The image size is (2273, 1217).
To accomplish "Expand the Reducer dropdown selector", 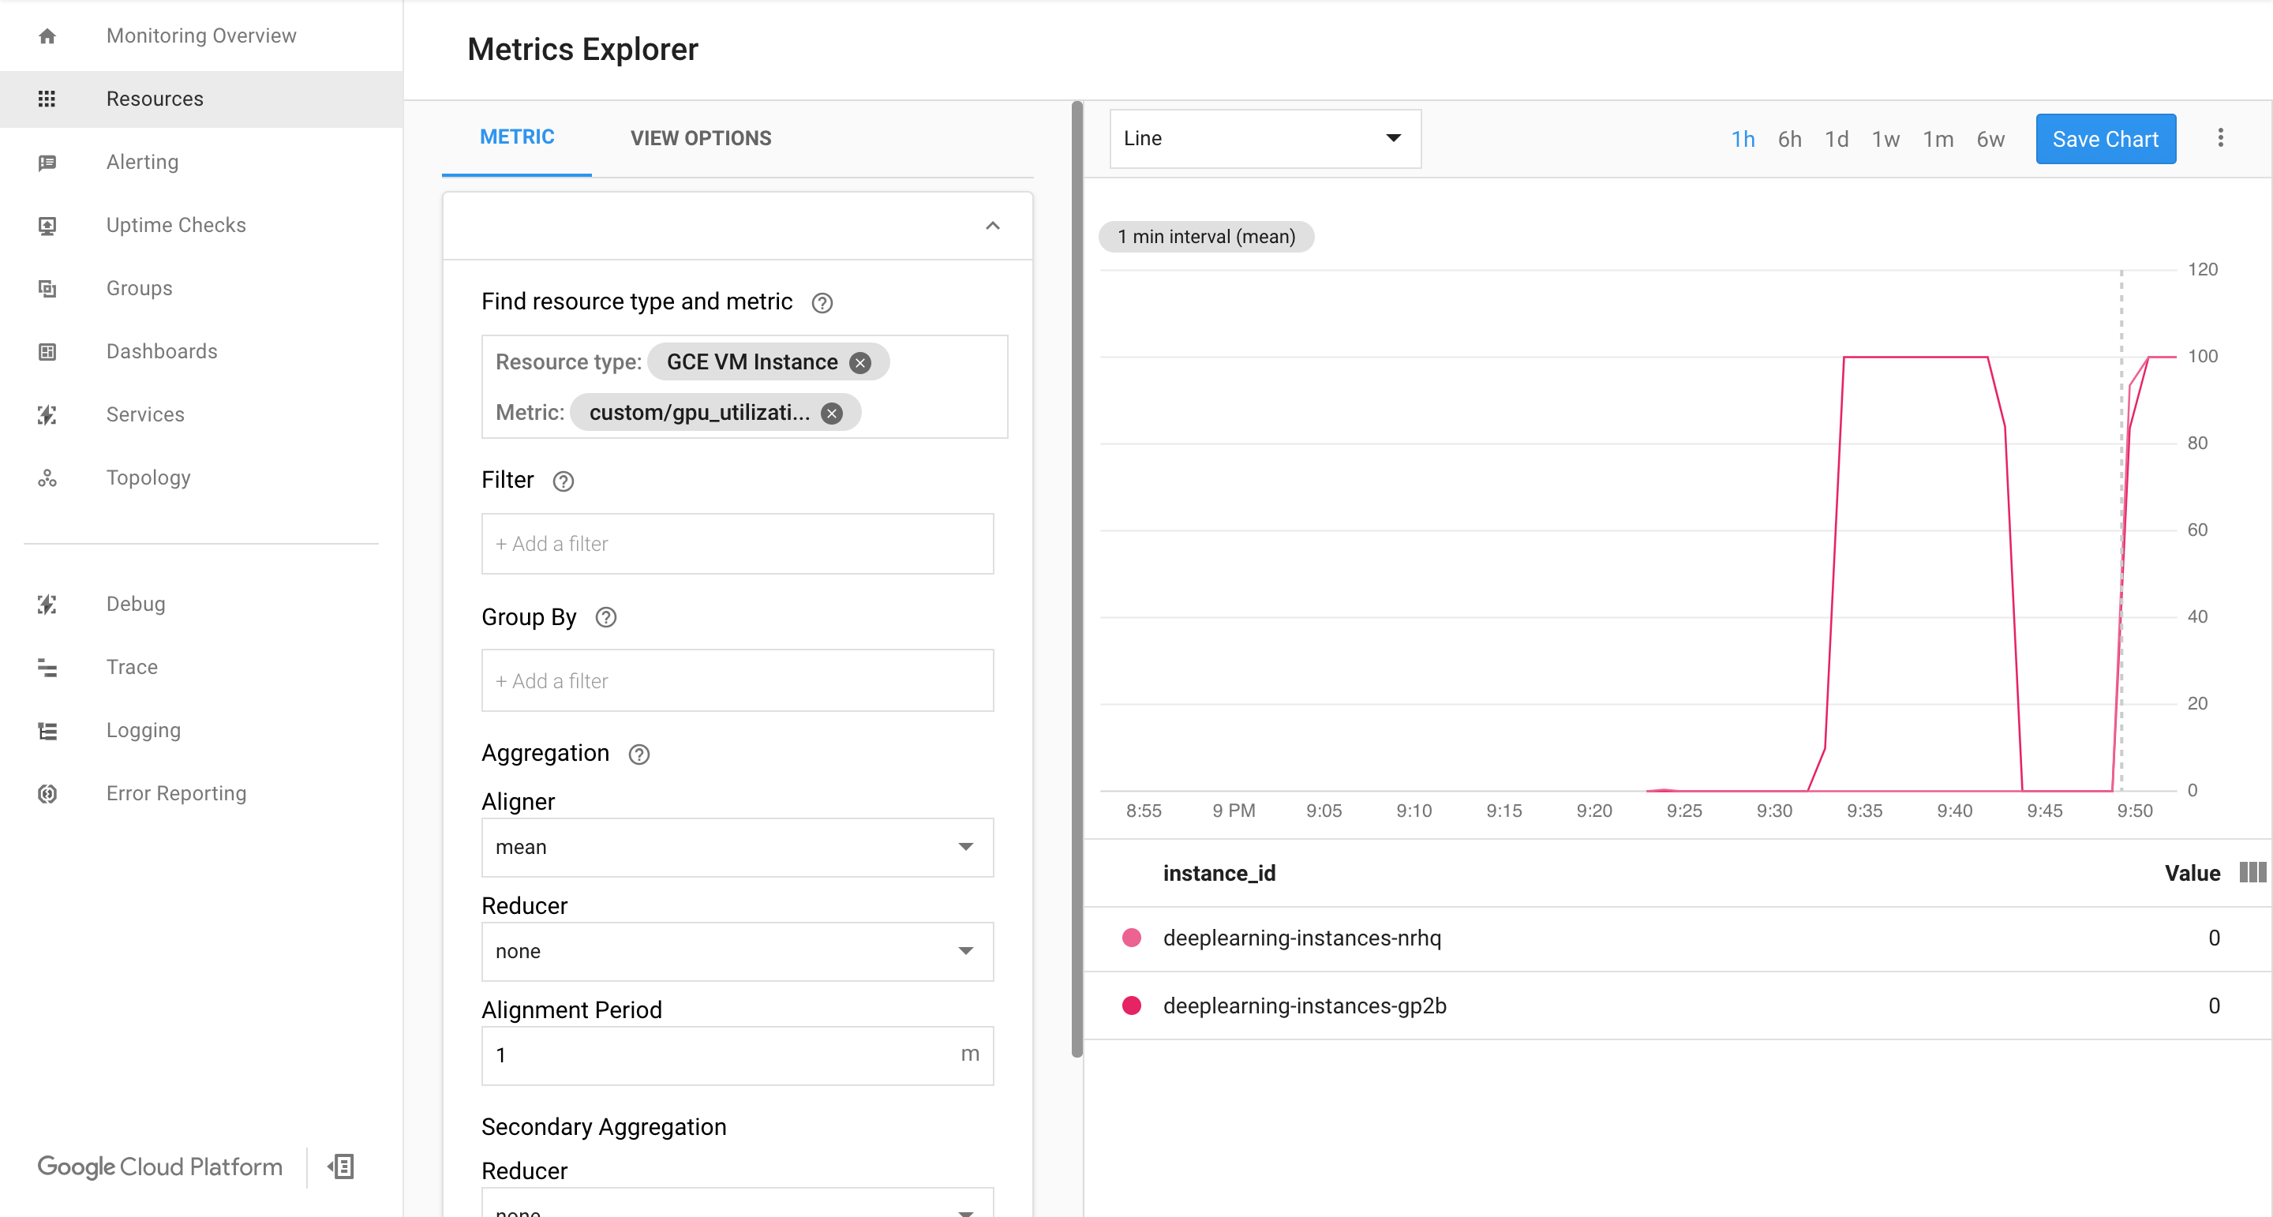I will tap(736, 951).
